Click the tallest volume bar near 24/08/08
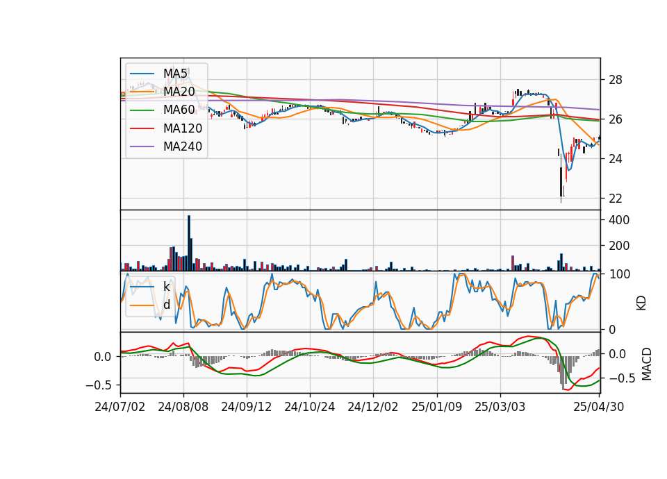 click(189, 243)
